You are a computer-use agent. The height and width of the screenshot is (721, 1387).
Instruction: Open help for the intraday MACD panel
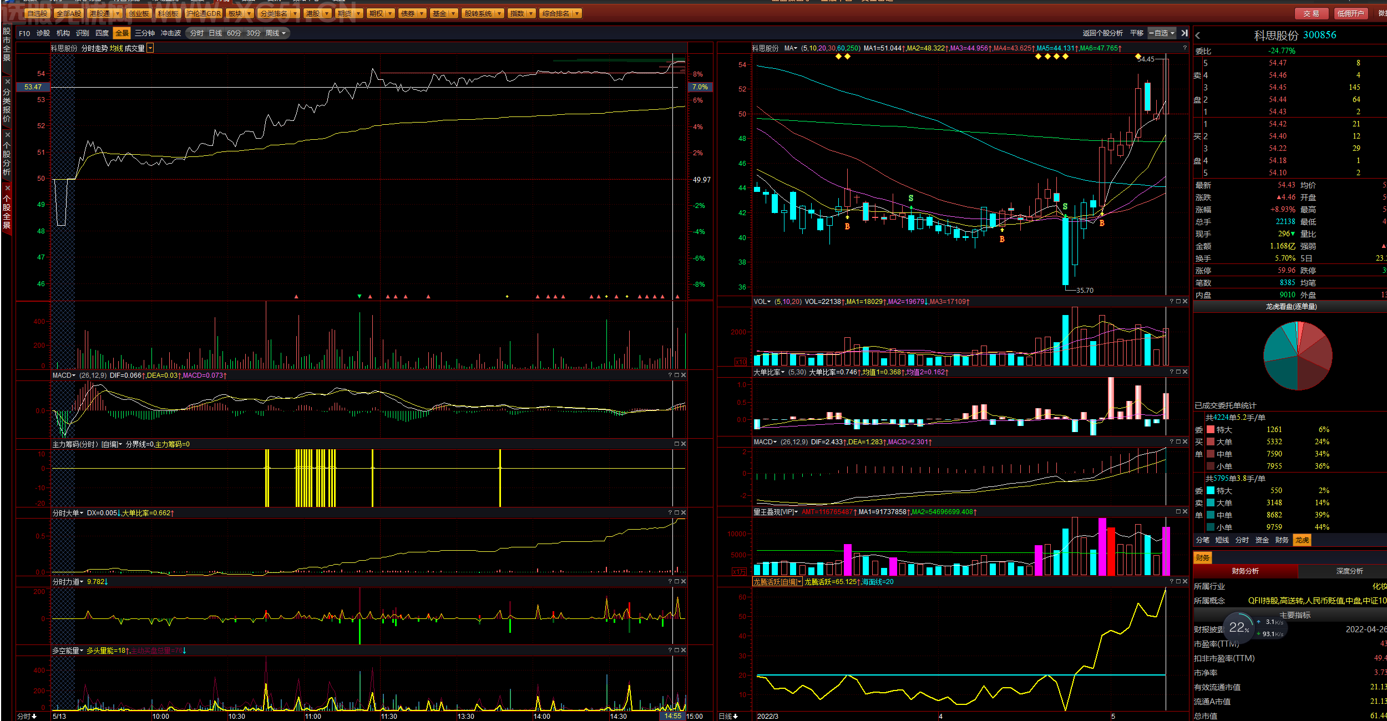coord(670,375)
